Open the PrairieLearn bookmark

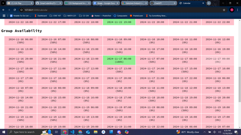click(136, 15)
